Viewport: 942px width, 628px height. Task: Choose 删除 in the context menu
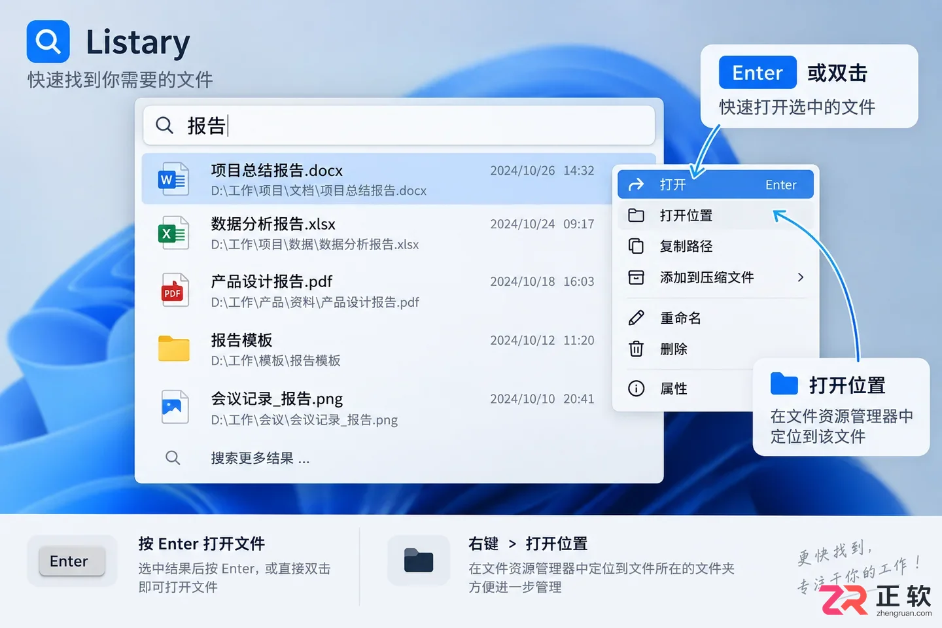coord(716,349)
